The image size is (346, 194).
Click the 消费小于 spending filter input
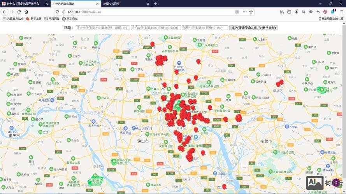(205, 28)
